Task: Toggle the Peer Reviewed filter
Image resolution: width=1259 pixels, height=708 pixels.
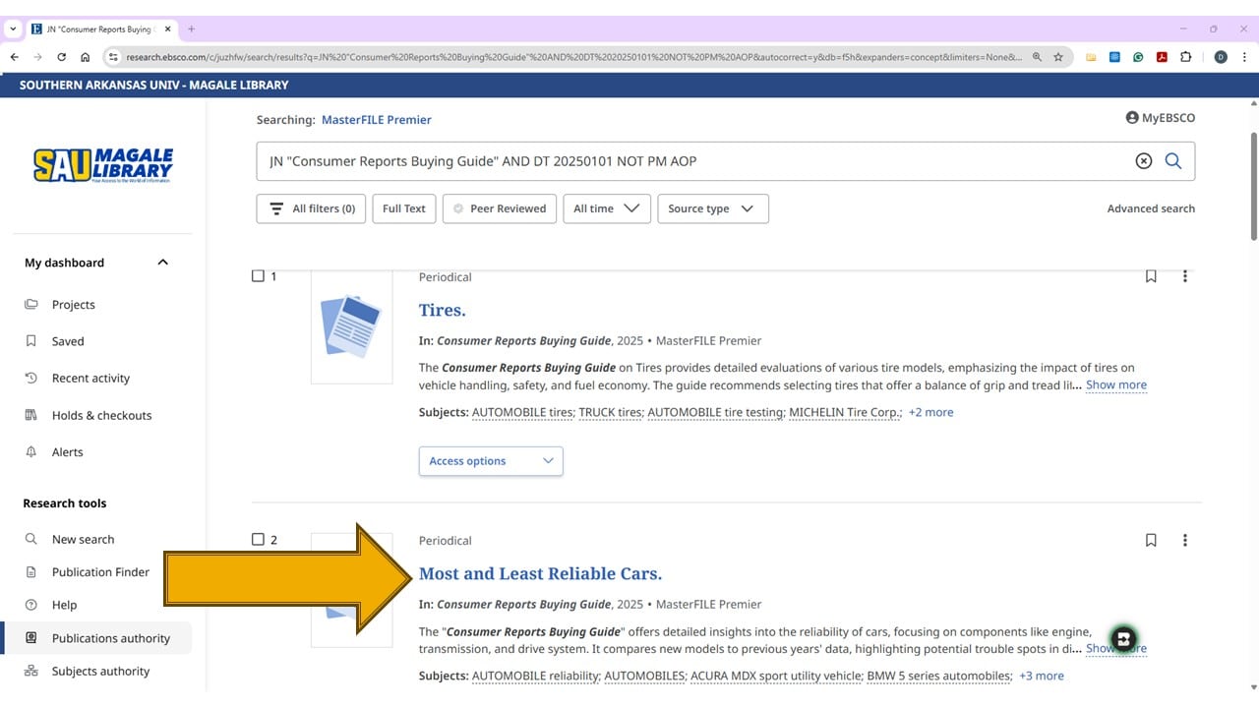Action: [x=500, y=208]
